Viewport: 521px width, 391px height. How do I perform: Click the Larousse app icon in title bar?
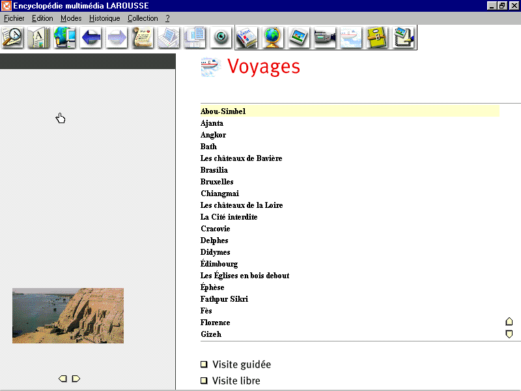tap(6, 6)
